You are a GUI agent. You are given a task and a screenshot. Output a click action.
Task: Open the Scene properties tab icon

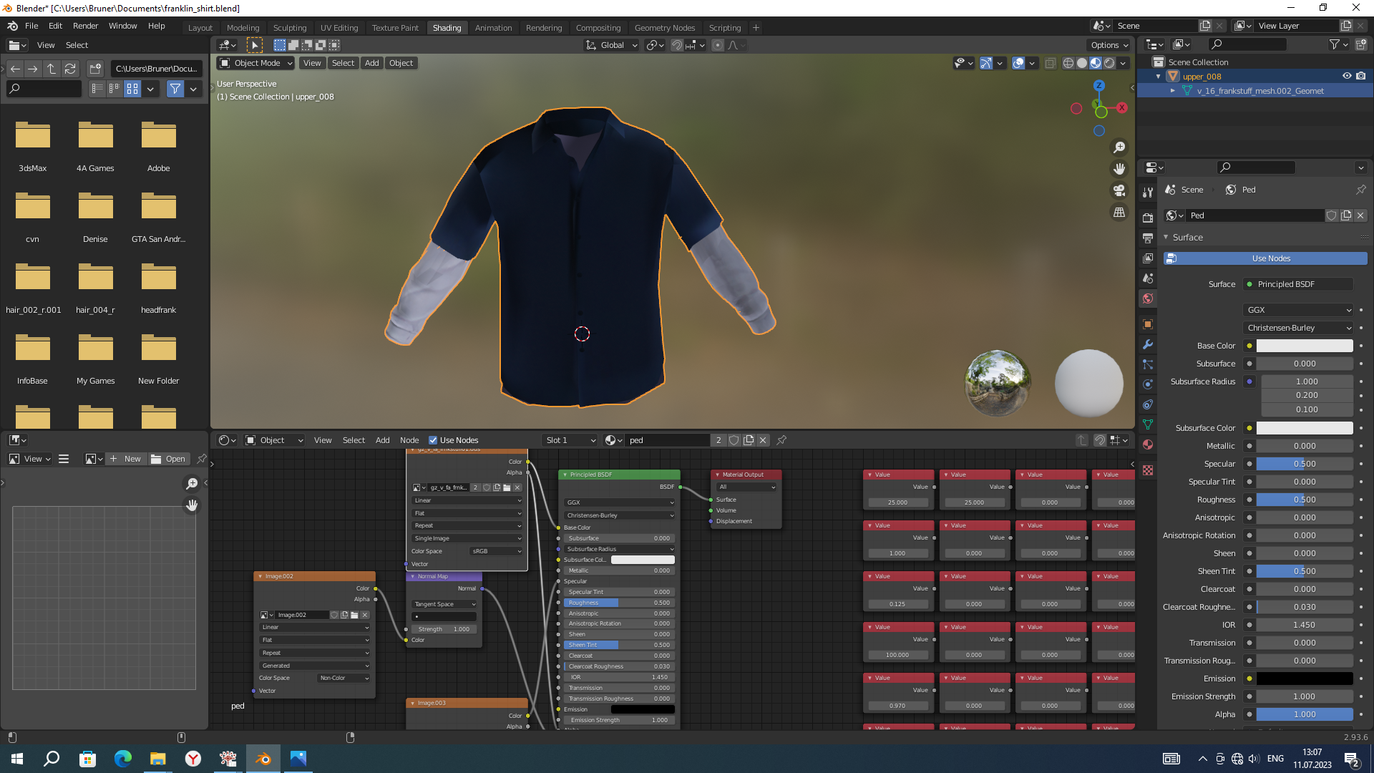pos(1148,278)
